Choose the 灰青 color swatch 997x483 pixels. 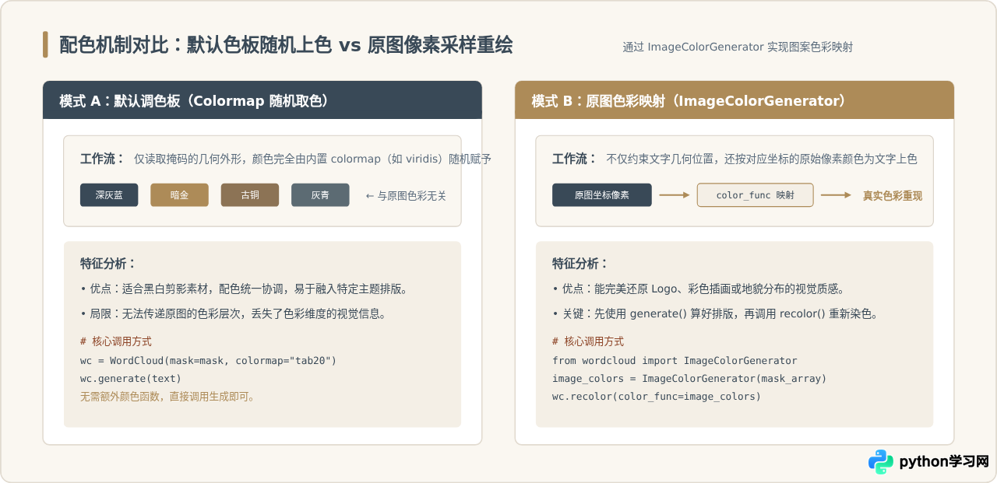click(320, 195)
